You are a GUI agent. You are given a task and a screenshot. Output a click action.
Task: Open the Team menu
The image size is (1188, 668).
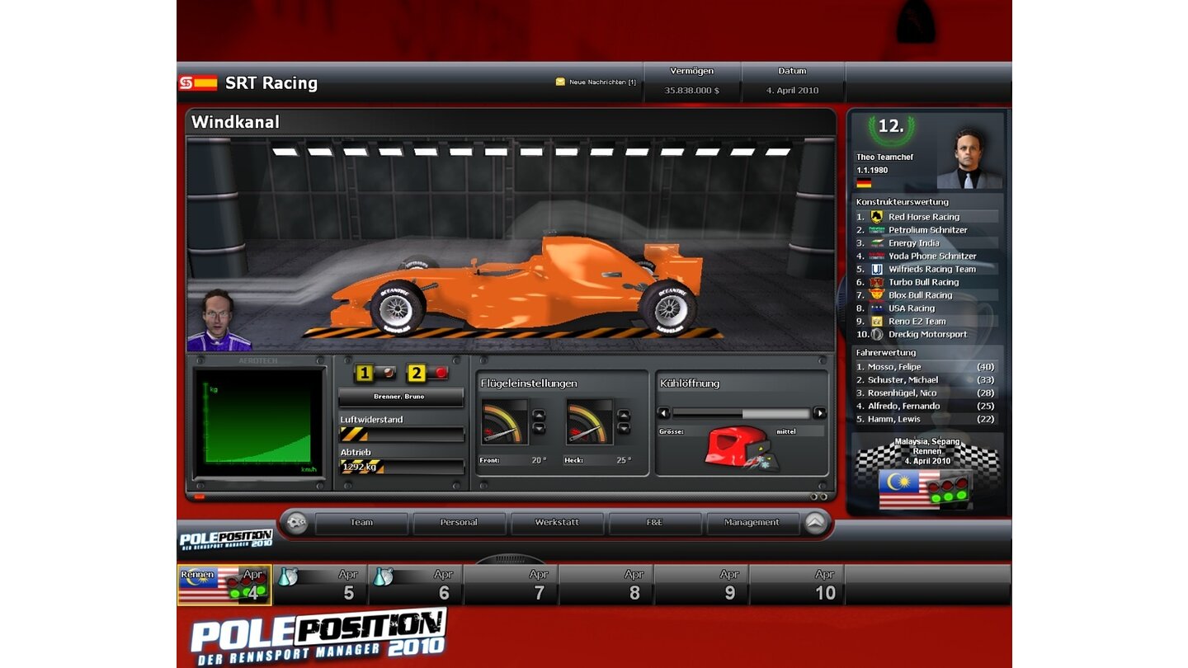coord(361,523)
